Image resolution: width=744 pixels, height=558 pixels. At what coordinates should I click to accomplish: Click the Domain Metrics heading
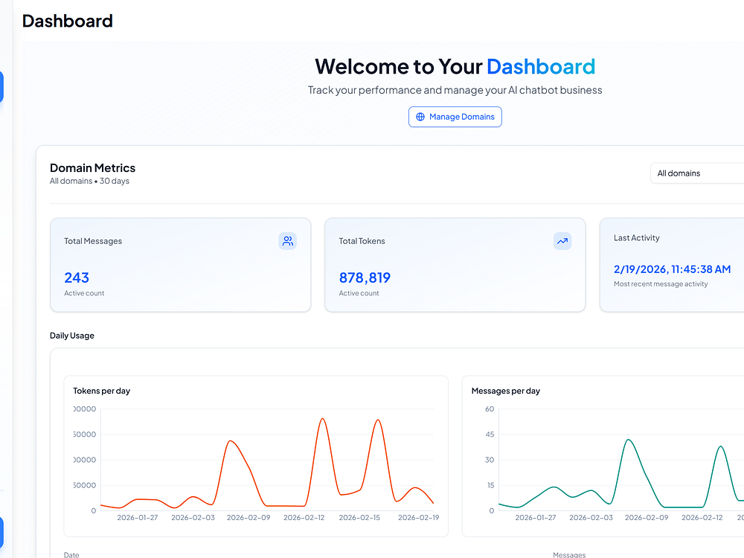click(x=92, y=168)
